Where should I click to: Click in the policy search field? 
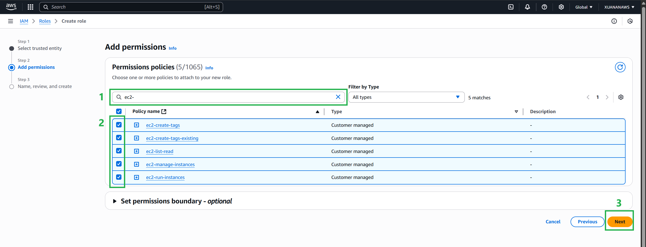point(227,97)
